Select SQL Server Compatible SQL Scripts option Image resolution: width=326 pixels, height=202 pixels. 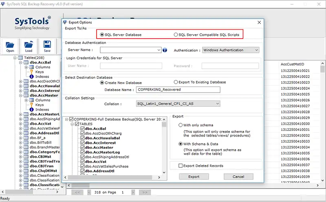click(x=176, y=35)
